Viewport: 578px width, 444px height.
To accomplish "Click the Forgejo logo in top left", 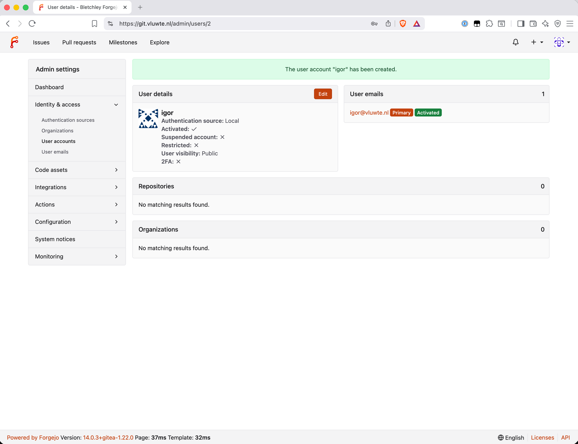I will [x=14, y=42].
